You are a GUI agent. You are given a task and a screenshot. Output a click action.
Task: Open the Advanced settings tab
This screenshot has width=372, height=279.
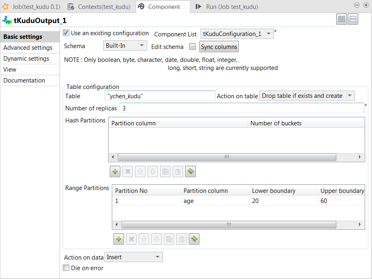[28, 48]
